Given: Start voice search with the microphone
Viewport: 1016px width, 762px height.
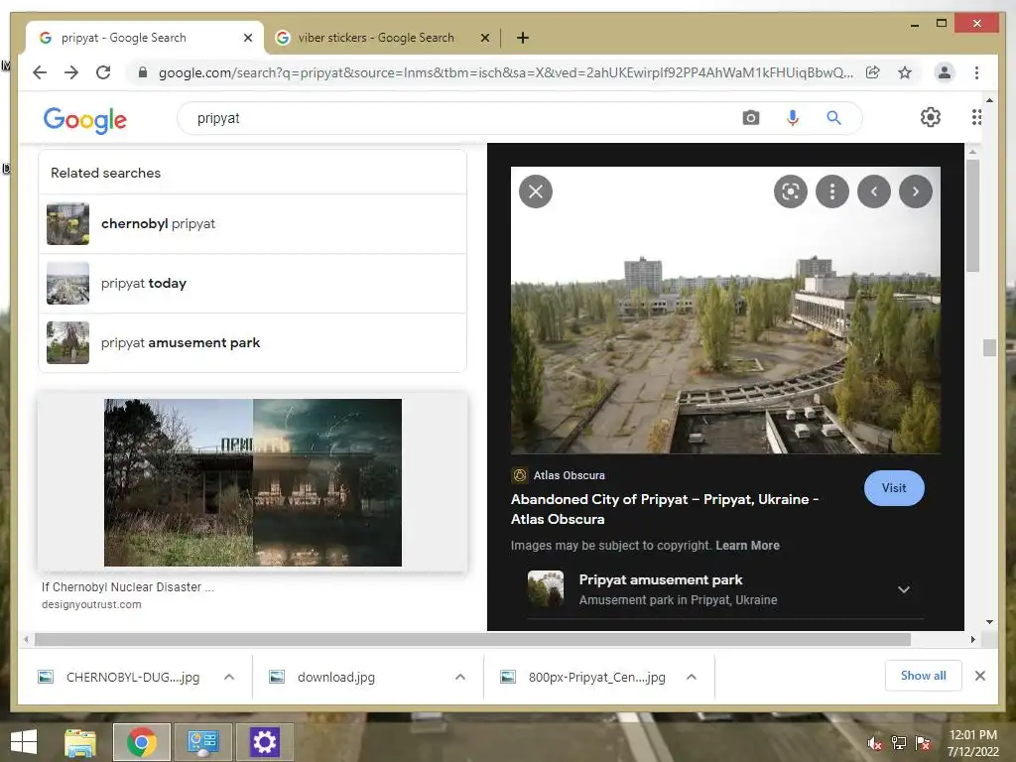Looking at the screenshot, I should click(x=793, y=118).
